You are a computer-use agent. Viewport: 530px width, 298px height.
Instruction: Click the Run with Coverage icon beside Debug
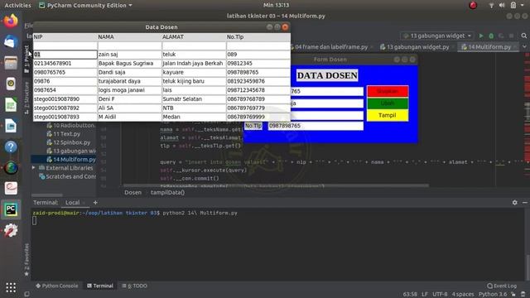pyautogui.click(x=501, y=36)
